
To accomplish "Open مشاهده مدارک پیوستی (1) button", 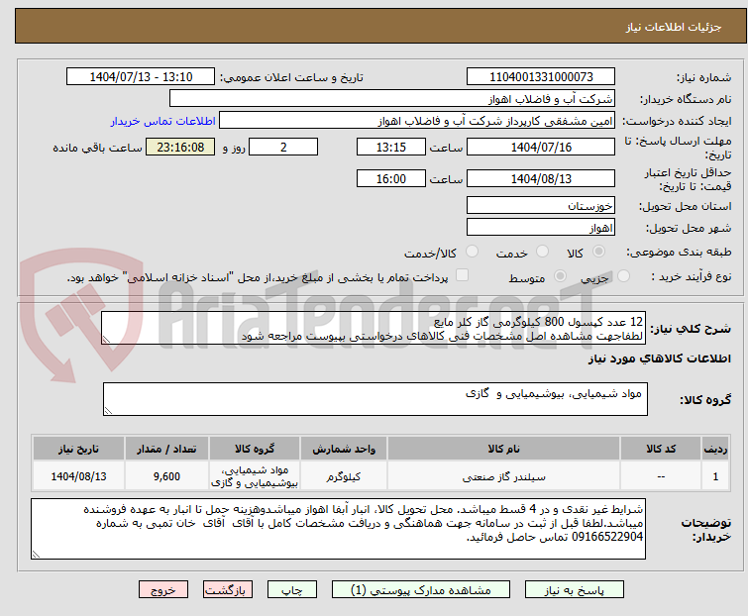I will click(x=420, y=590).
